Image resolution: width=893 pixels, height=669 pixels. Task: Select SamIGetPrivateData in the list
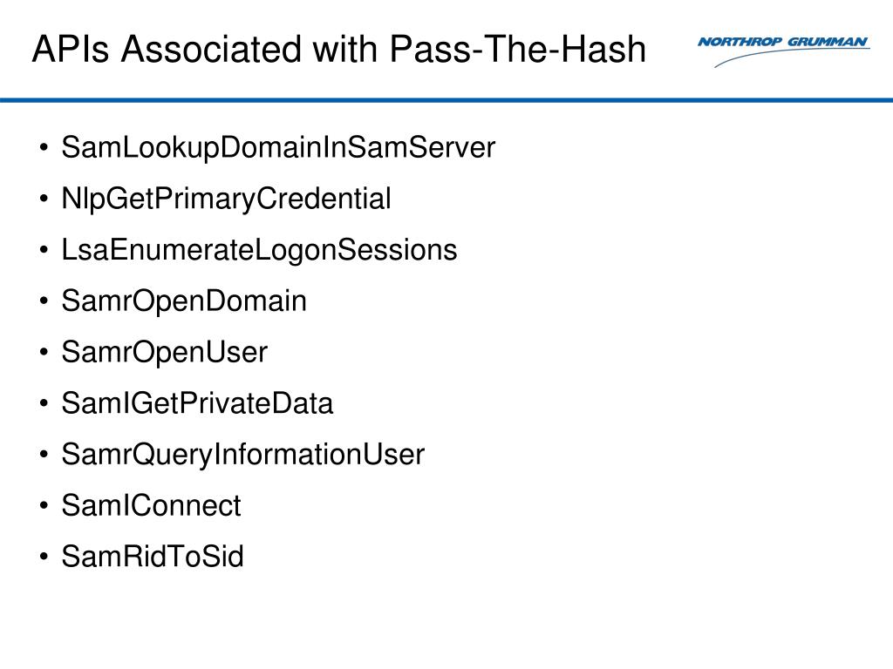pyautogui.click(x=197, y=403)
